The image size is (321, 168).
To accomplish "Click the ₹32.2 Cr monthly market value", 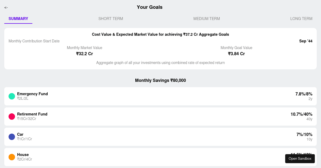I will (85, 54).
